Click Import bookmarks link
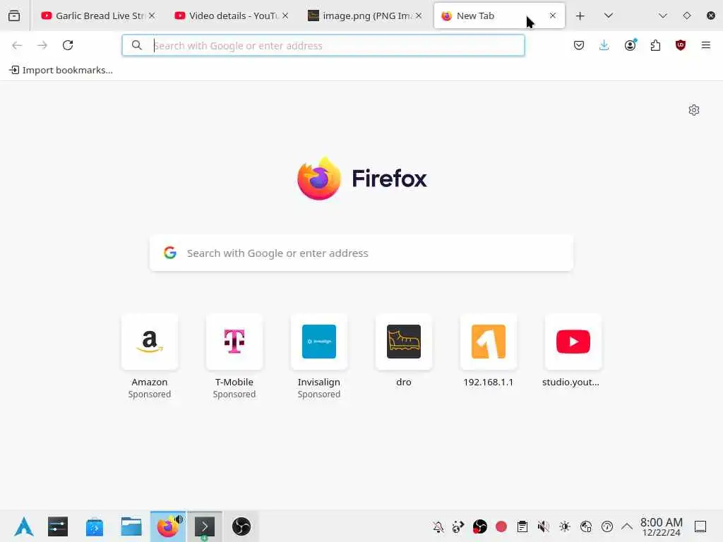723x542 pixels. coord(61,70)
